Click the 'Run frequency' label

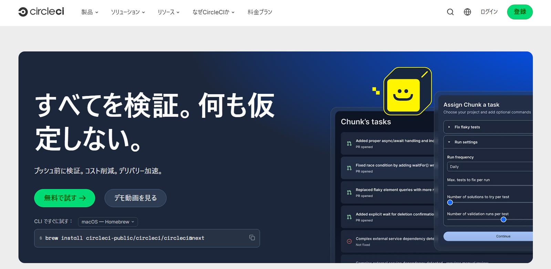click(460, 157)
